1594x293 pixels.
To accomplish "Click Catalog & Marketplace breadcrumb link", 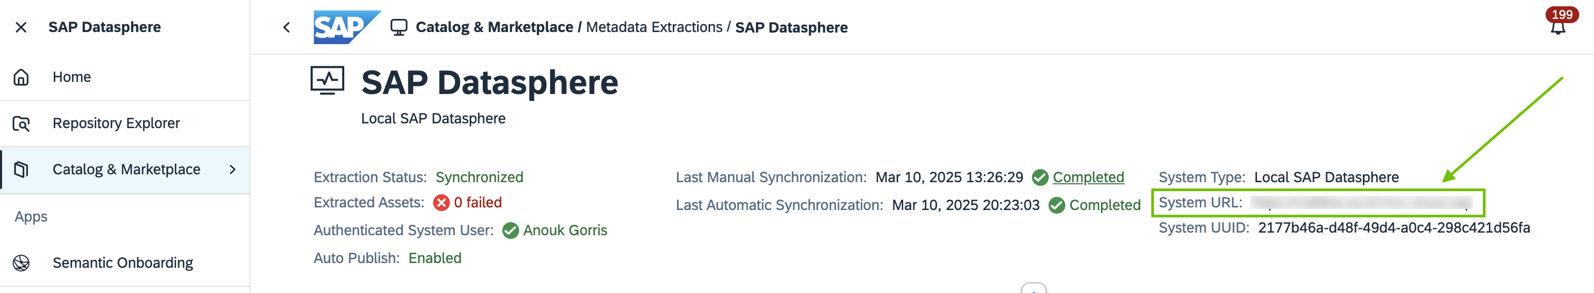I will point(494,27).
